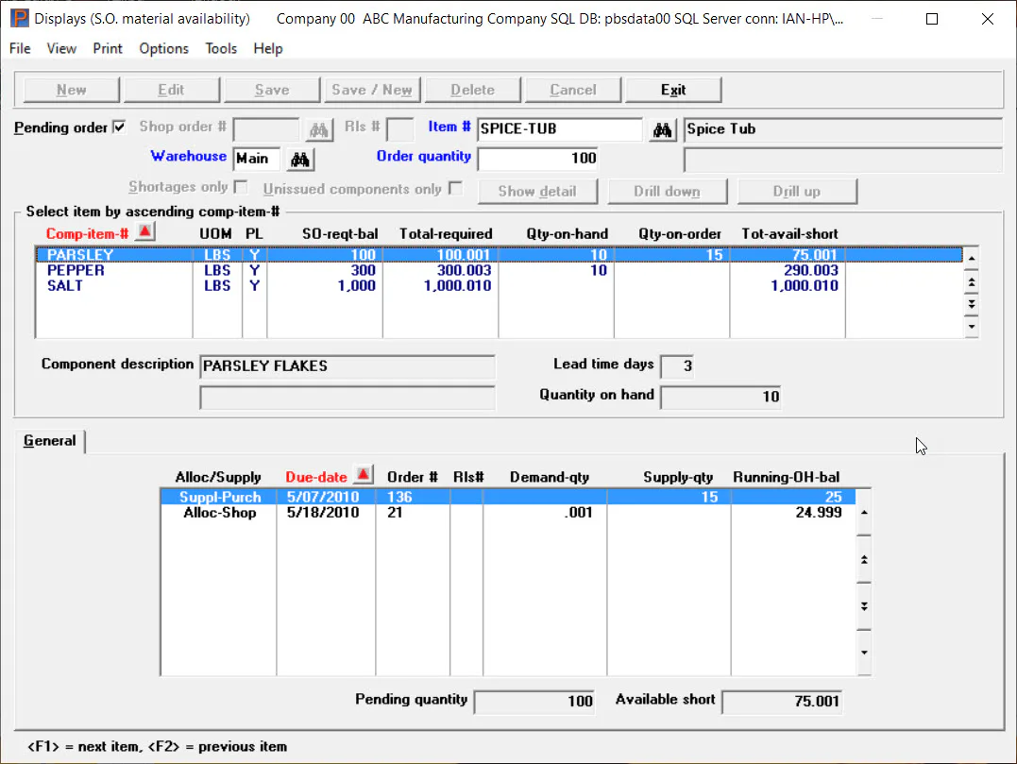
Task: Open the Options menu
Action: click(163, 49)
